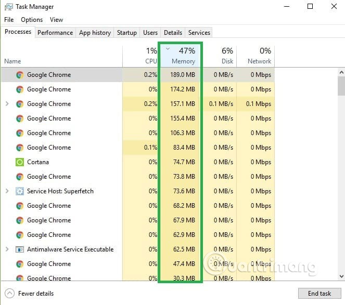Click Chrome icon in 67.9 MB row
345x305 pixels.
(x=20, y=220)
